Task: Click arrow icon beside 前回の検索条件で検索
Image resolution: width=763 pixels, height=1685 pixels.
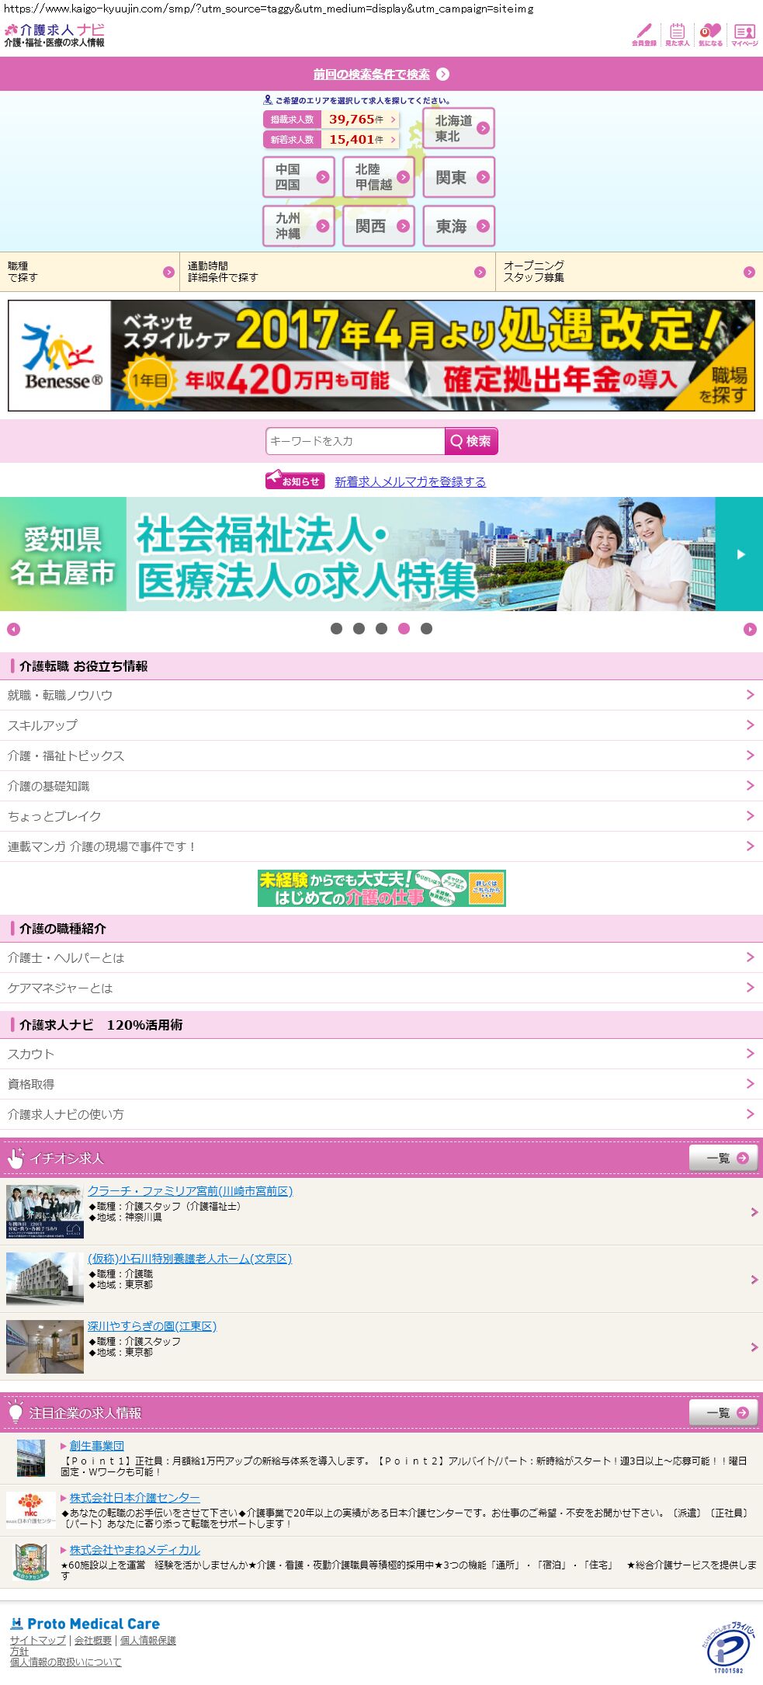Action: [x=442, y=75]
